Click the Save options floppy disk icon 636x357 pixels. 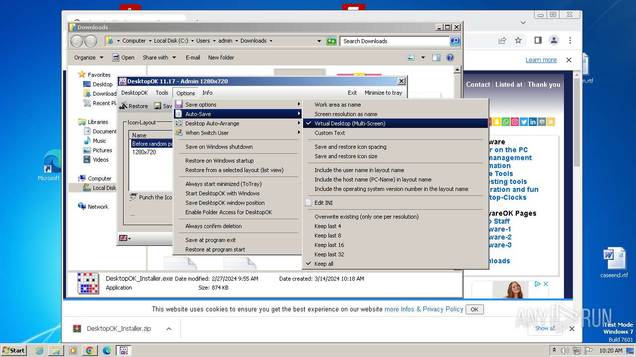[179, 105]
